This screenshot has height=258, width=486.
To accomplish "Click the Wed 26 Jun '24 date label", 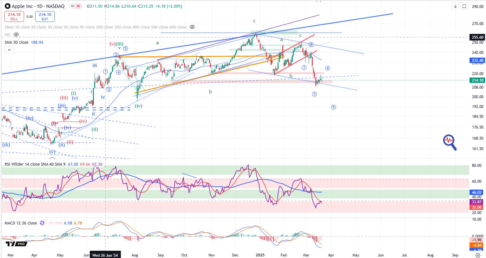I will click(x=106, y=255).
